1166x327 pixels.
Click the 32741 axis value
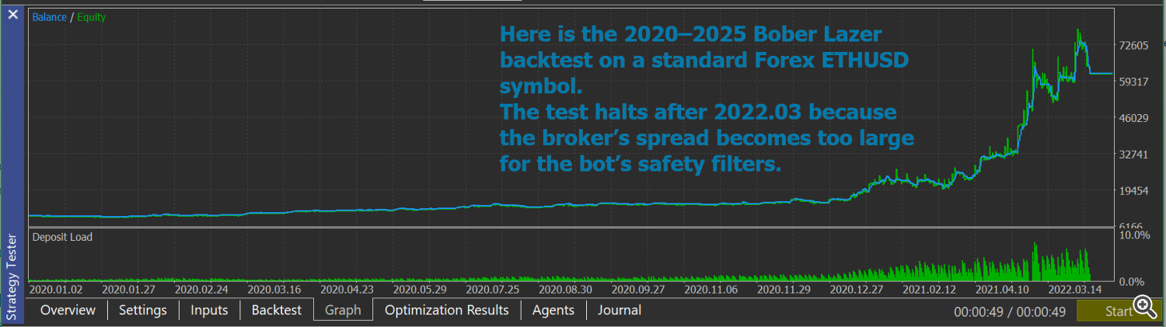click(1133, 155)
